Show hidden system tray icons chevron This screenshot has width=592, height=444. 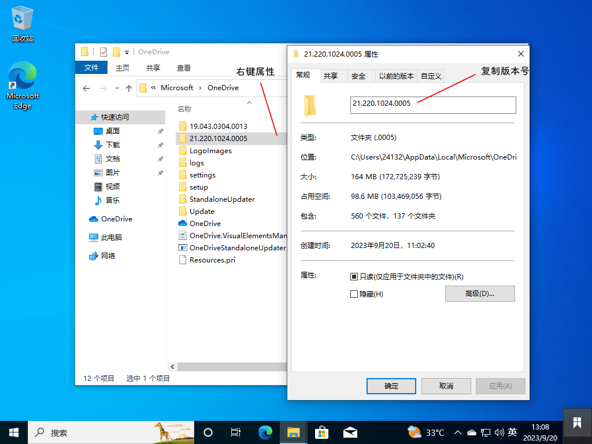(x=458, y=432)
